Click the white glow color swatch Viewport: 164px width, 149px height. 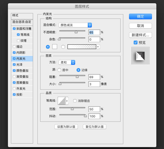tap(54, 47)
